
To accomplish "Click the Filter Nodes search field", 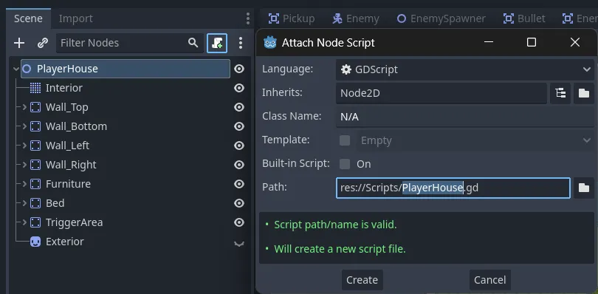I will pyautogui.click(x=130, y=43).
